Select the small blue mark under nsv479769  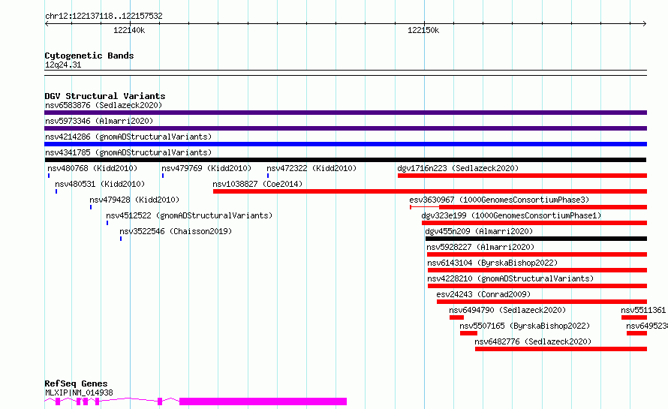pos(163,176)
